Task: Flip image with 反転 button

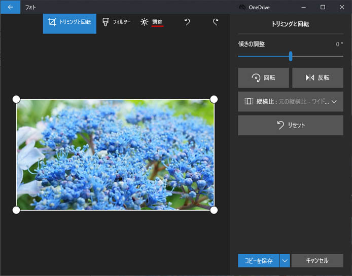Action: pyautogui.click(x=318, y=78)
